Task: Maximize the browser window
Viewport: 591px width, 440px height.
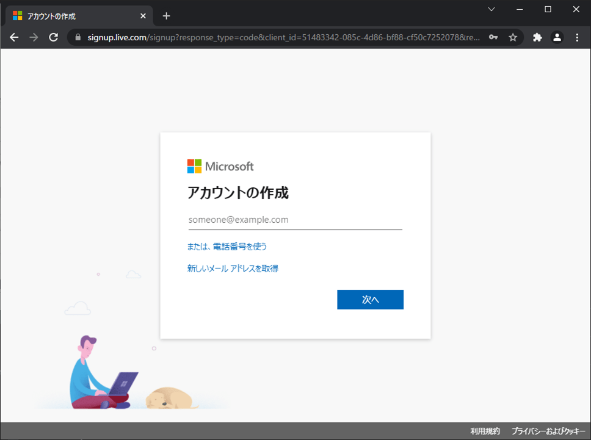Action: tap(548, 9)
